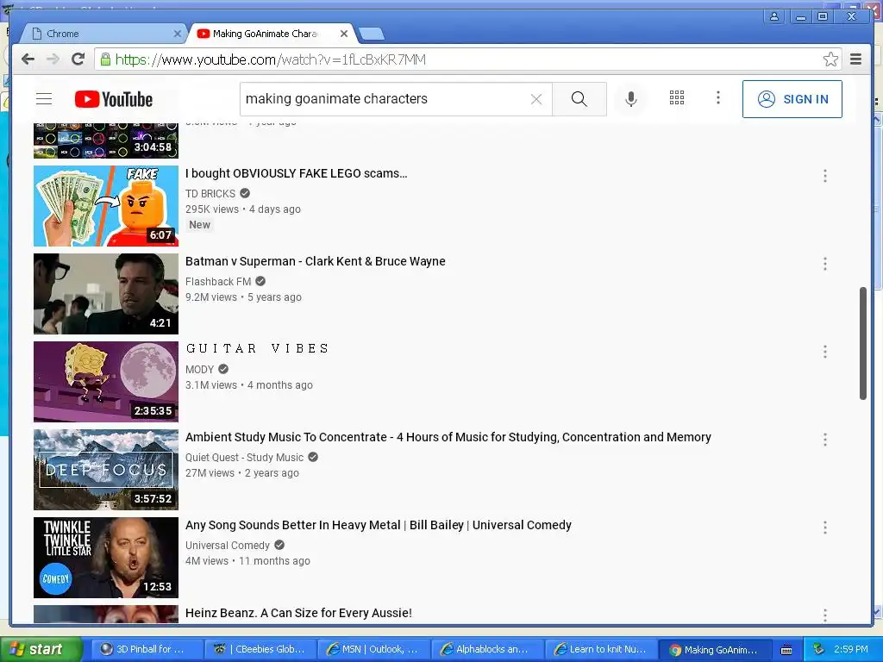Visit the Flashback FM channel
Screen dimensions: 883x662
pos(218,282)
